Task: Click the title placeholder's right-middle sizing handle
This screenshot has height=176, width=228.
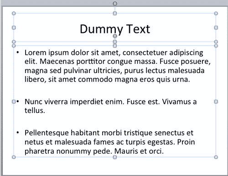Action: coord(216,27)
